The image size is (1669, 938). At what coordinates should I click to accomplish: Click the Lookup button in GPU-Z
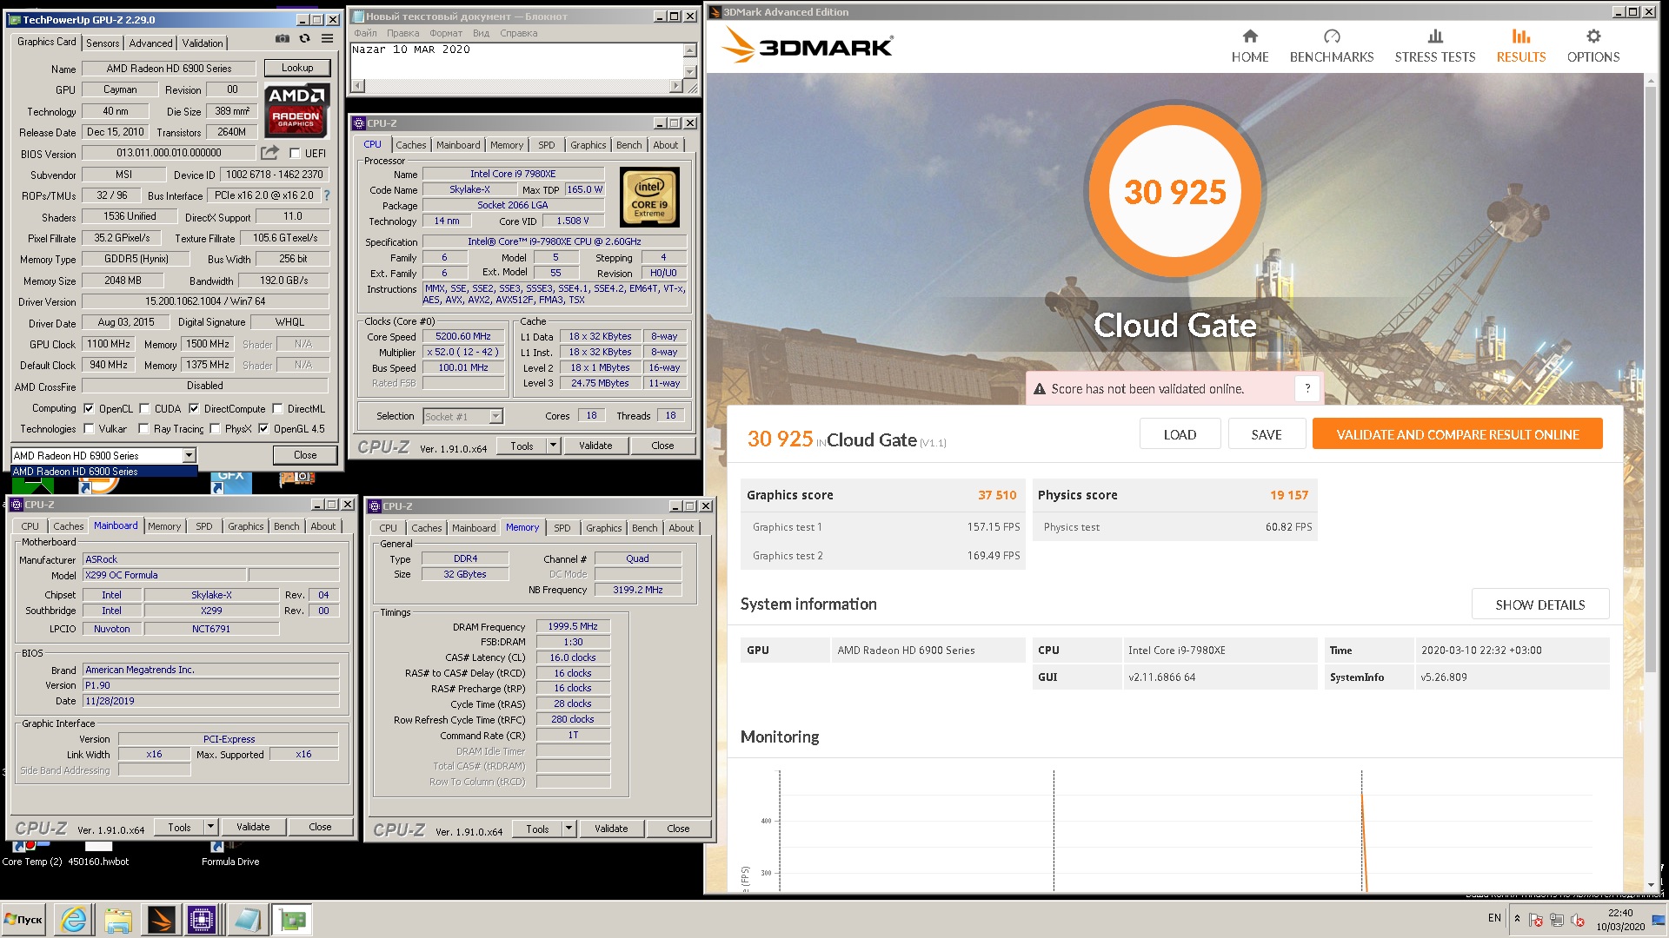coord(297,68)
